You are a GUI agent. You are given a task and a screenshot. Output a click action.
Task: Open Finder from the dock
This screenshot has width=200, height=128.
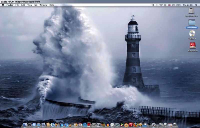click(25, 125)
